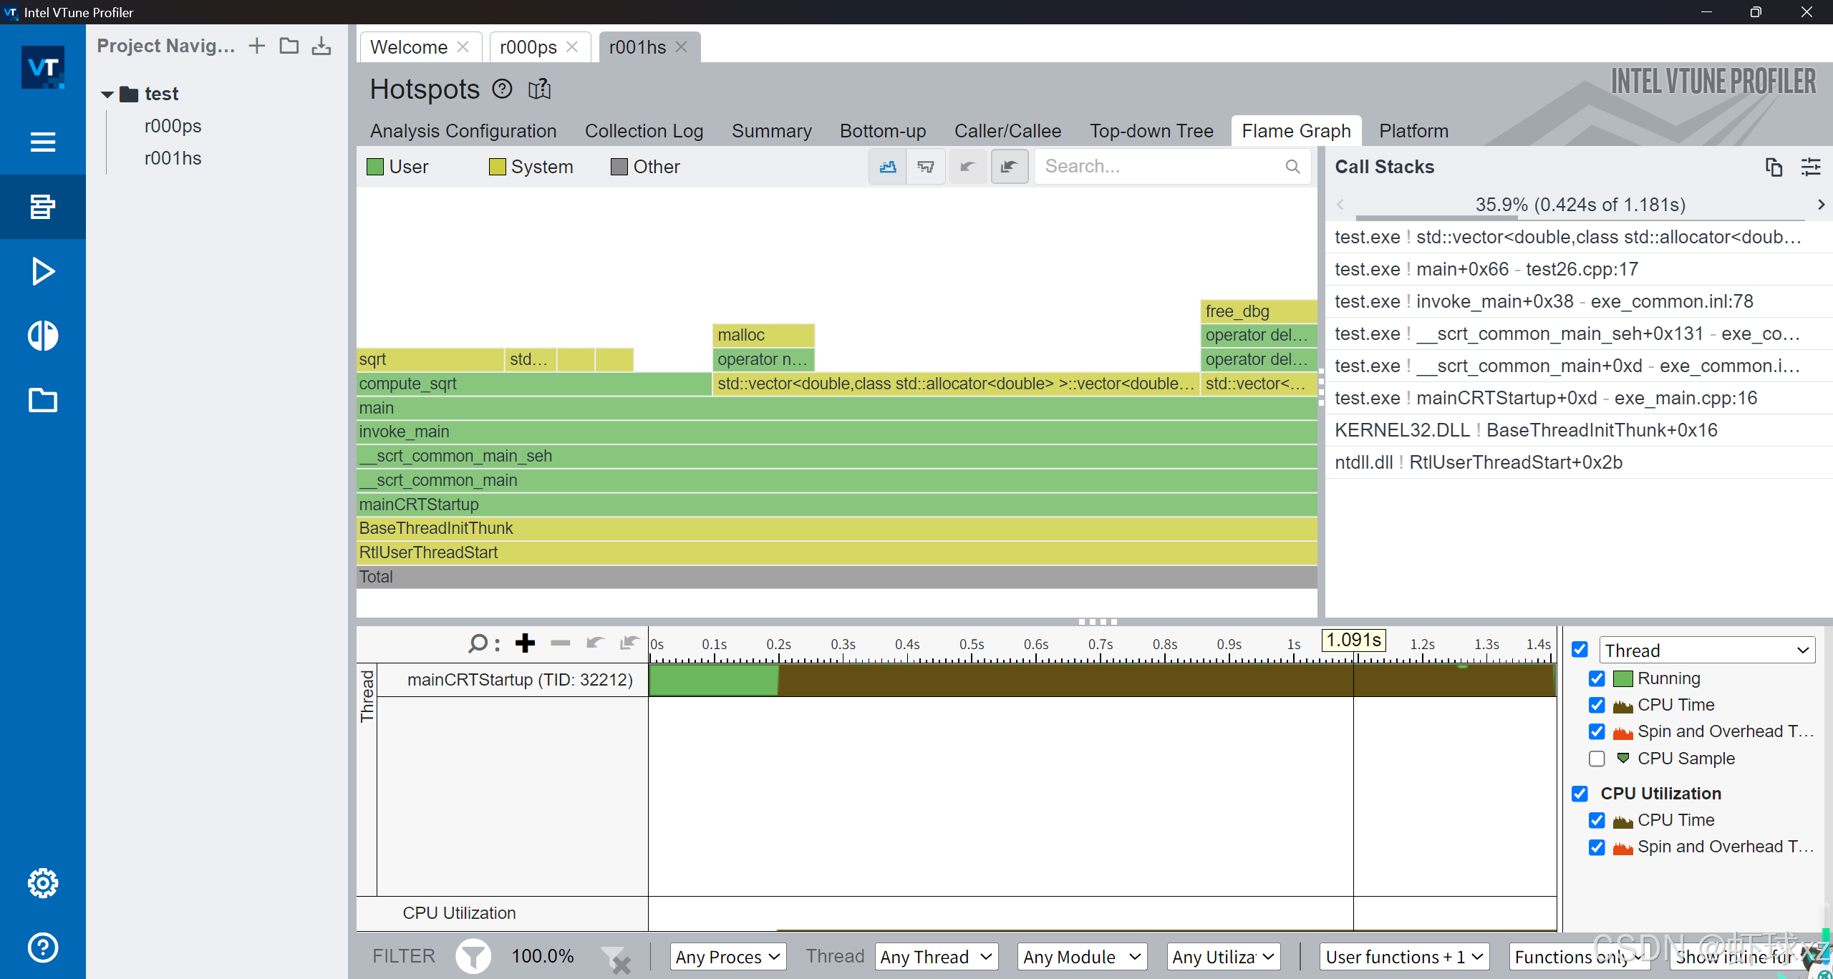Switch to the Bottom-up tab

(883, 131)
